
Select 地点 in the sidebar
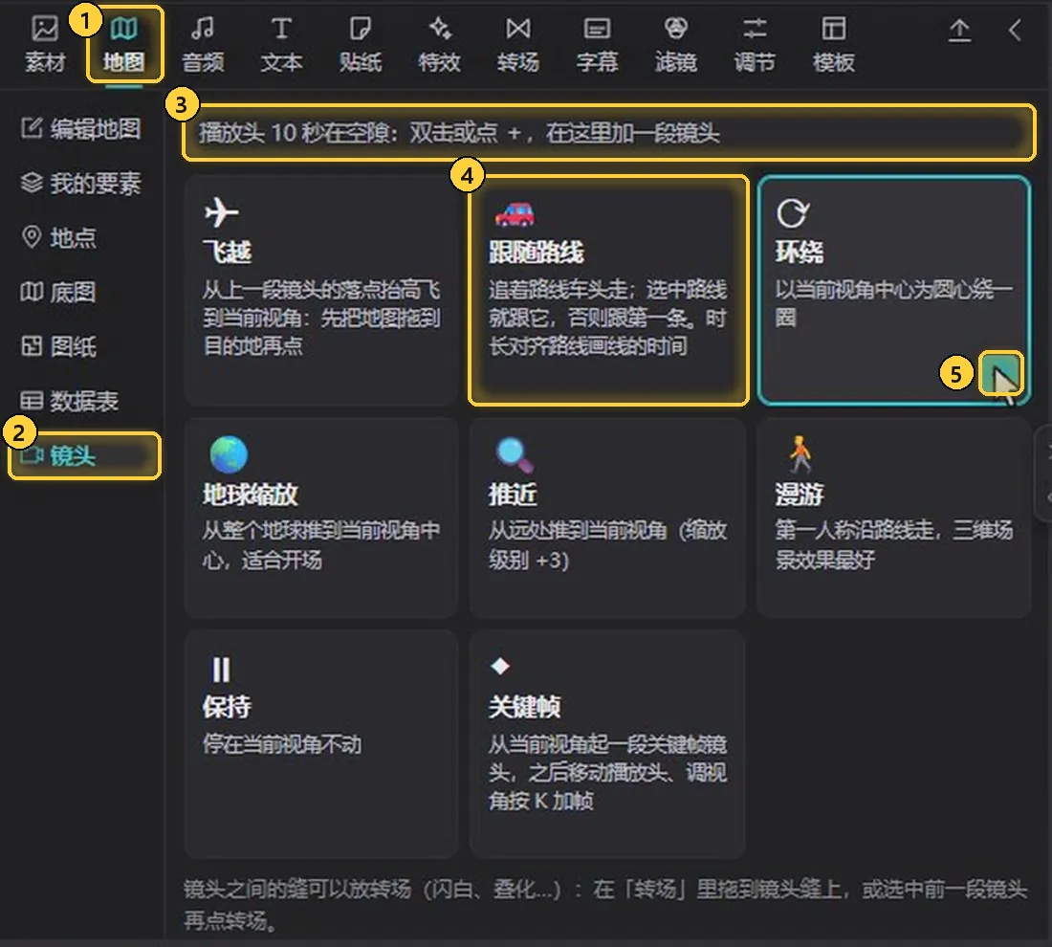[x=59, y=237]
